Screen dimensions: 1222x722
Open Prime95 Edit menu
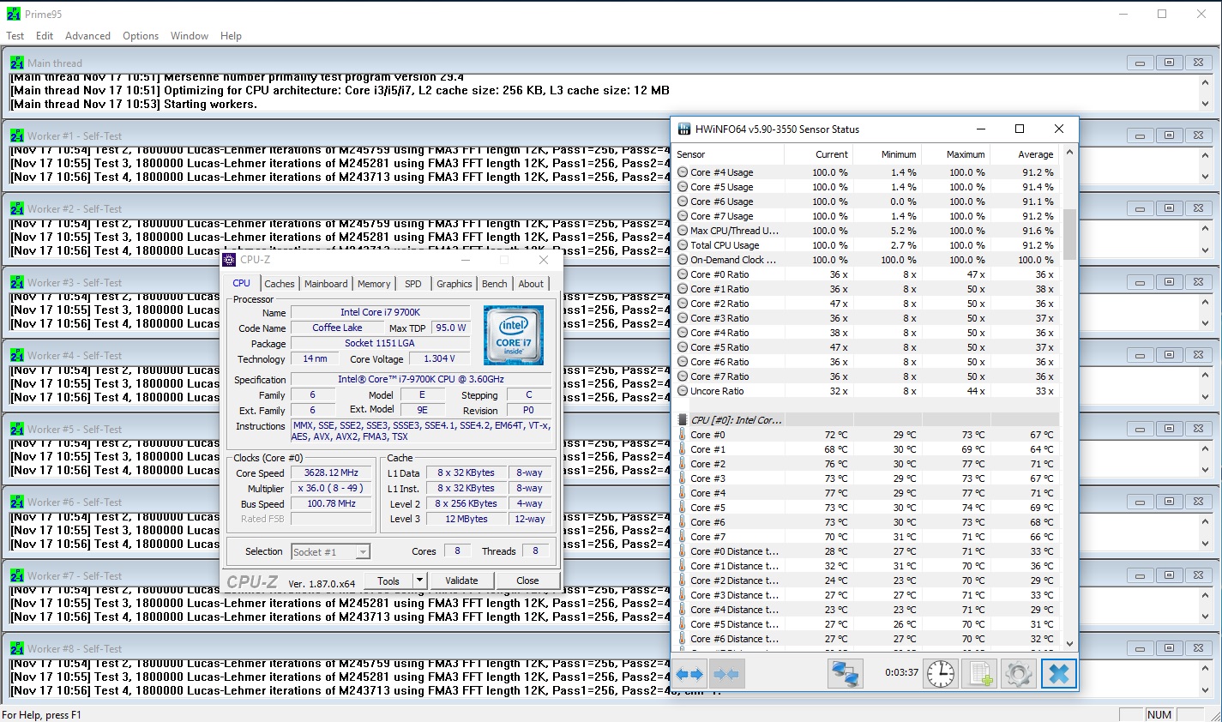click(x=45, y=36)
